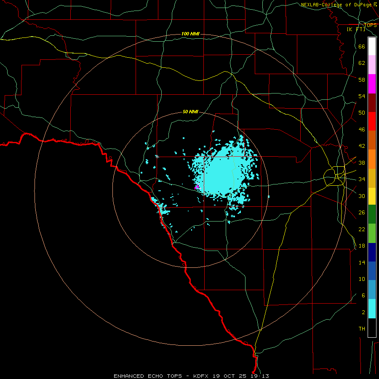Screen dimensions: 379x379
Task: Click the '14' legend value
Action: 362,262
